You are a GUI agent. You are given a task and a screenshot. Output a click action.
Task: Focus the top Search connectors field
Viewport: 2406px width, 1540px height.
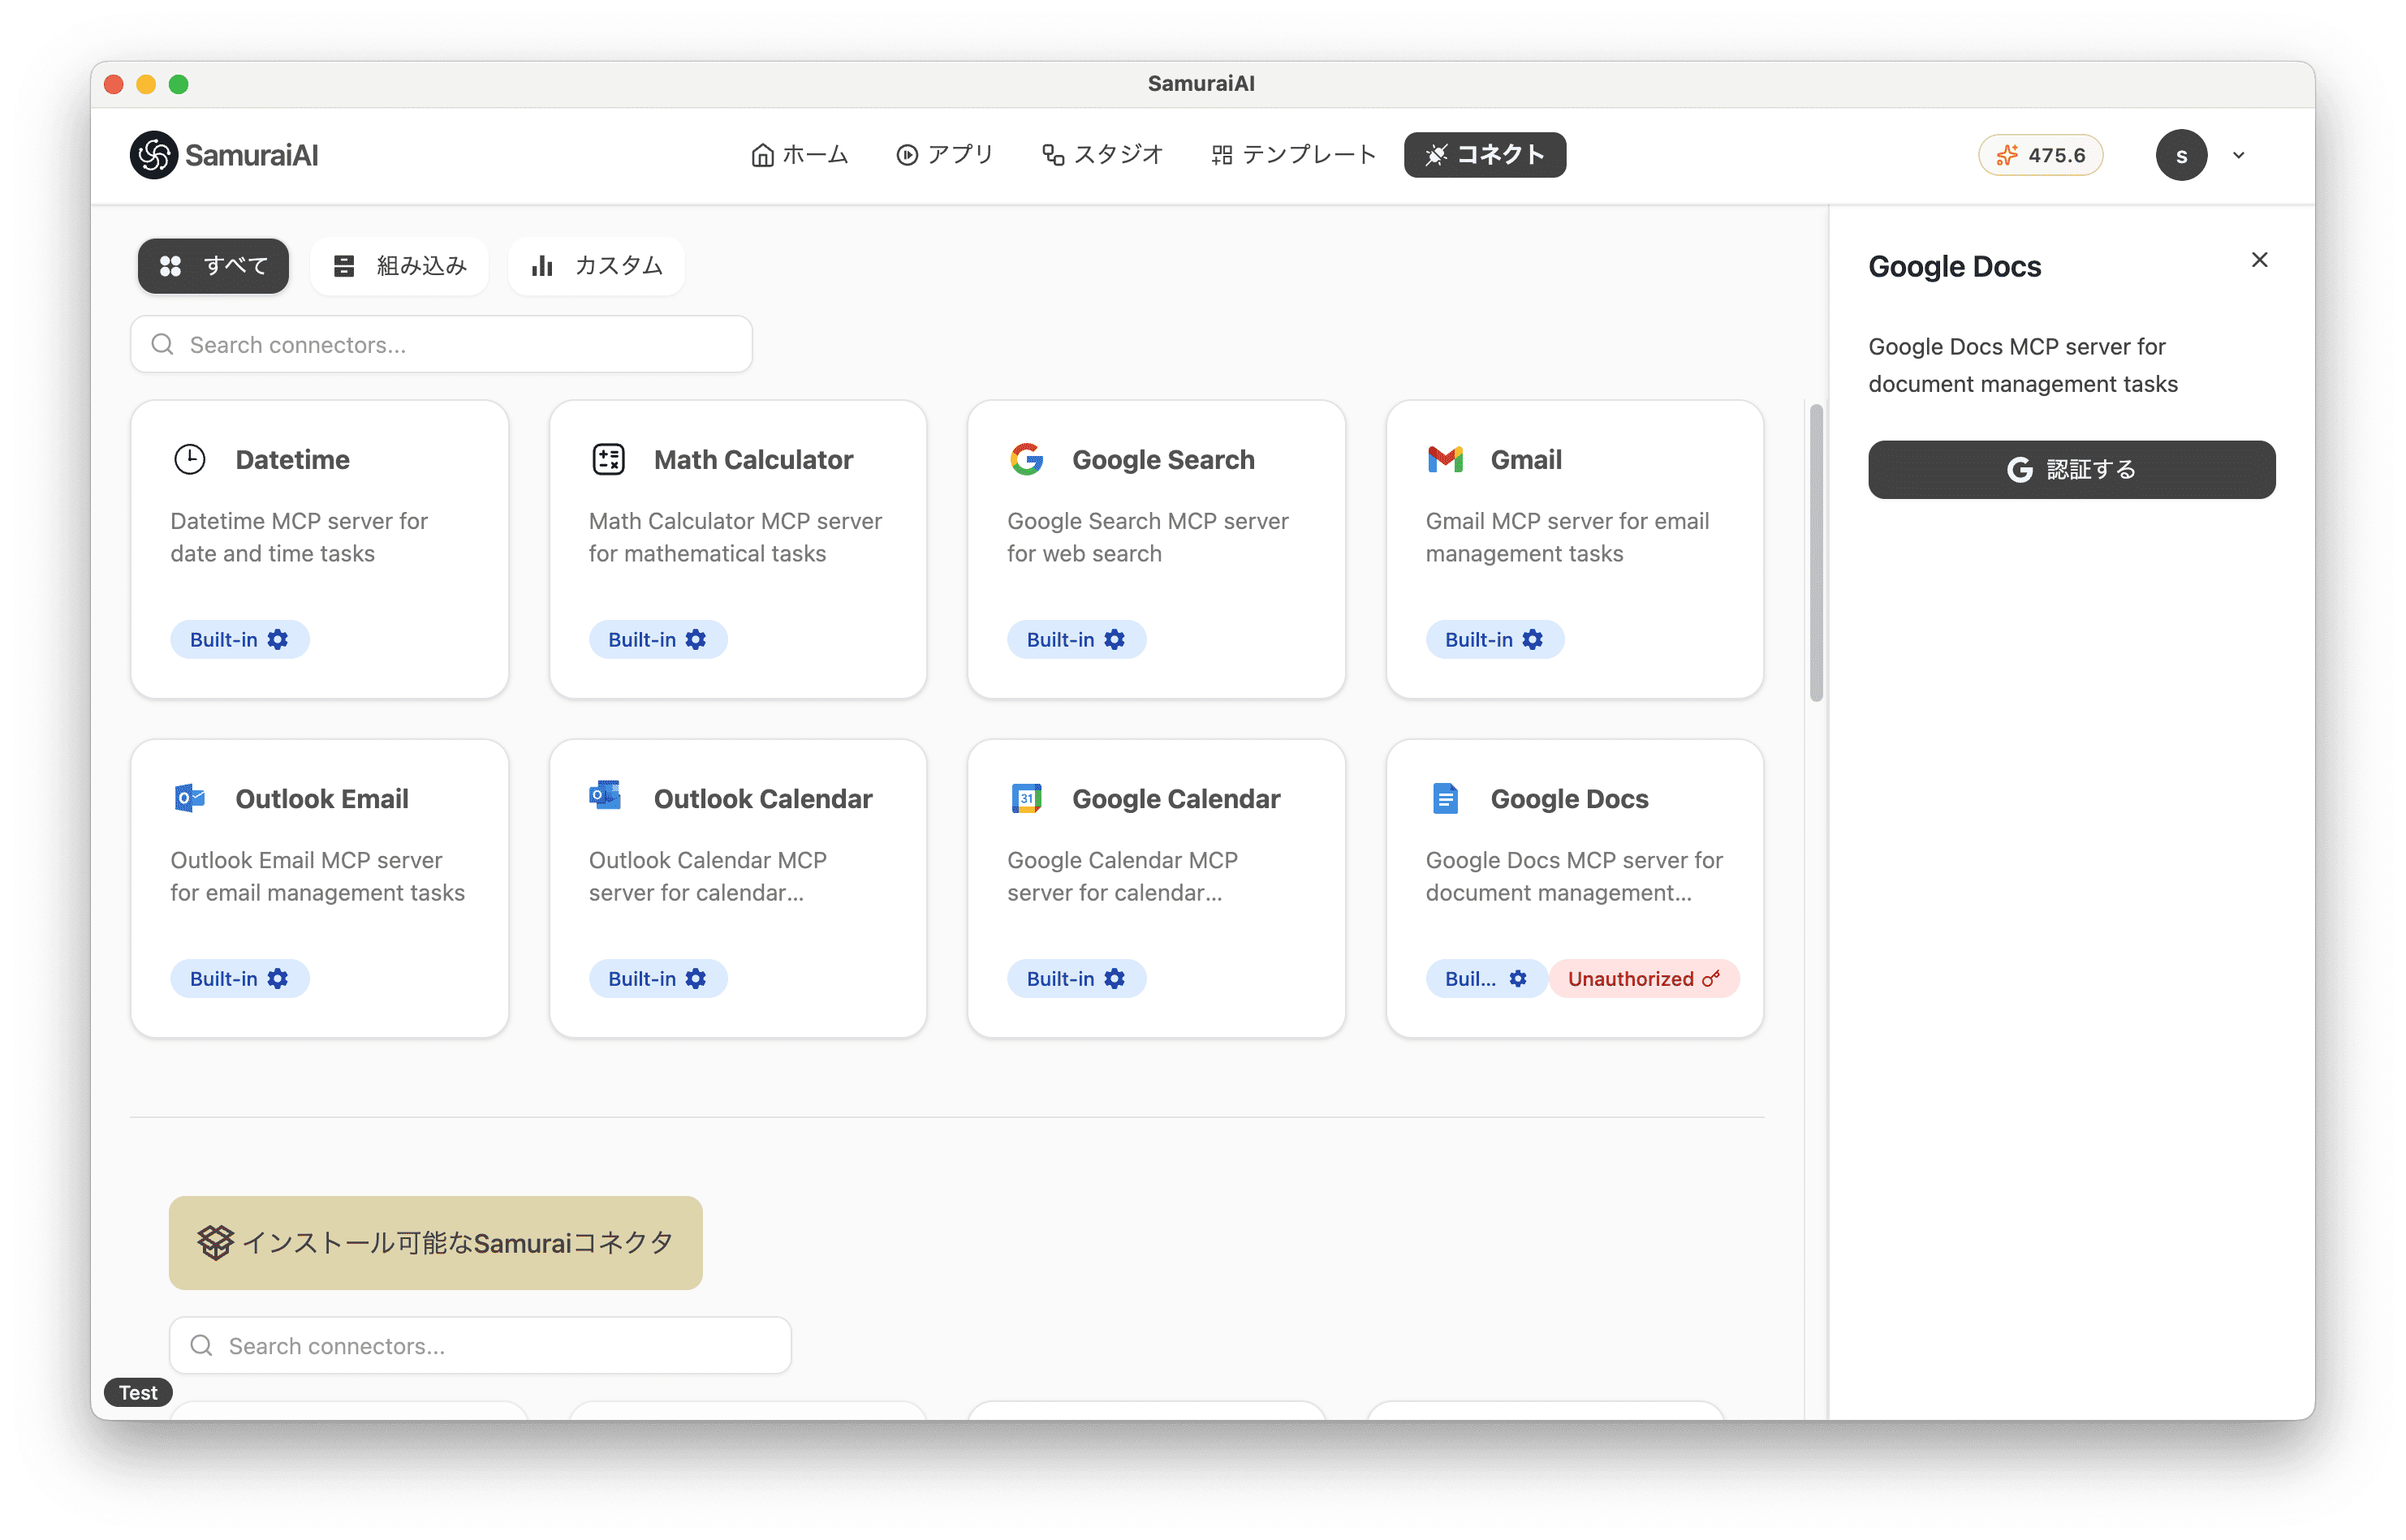[442, 345]
